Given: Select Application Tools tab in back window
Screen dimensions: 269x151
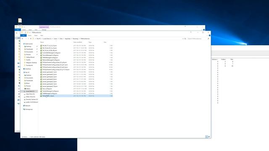Looking at the screenshot, I should coord(44,27).
